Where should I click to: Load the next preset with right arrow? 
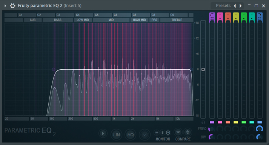[241, 6]
